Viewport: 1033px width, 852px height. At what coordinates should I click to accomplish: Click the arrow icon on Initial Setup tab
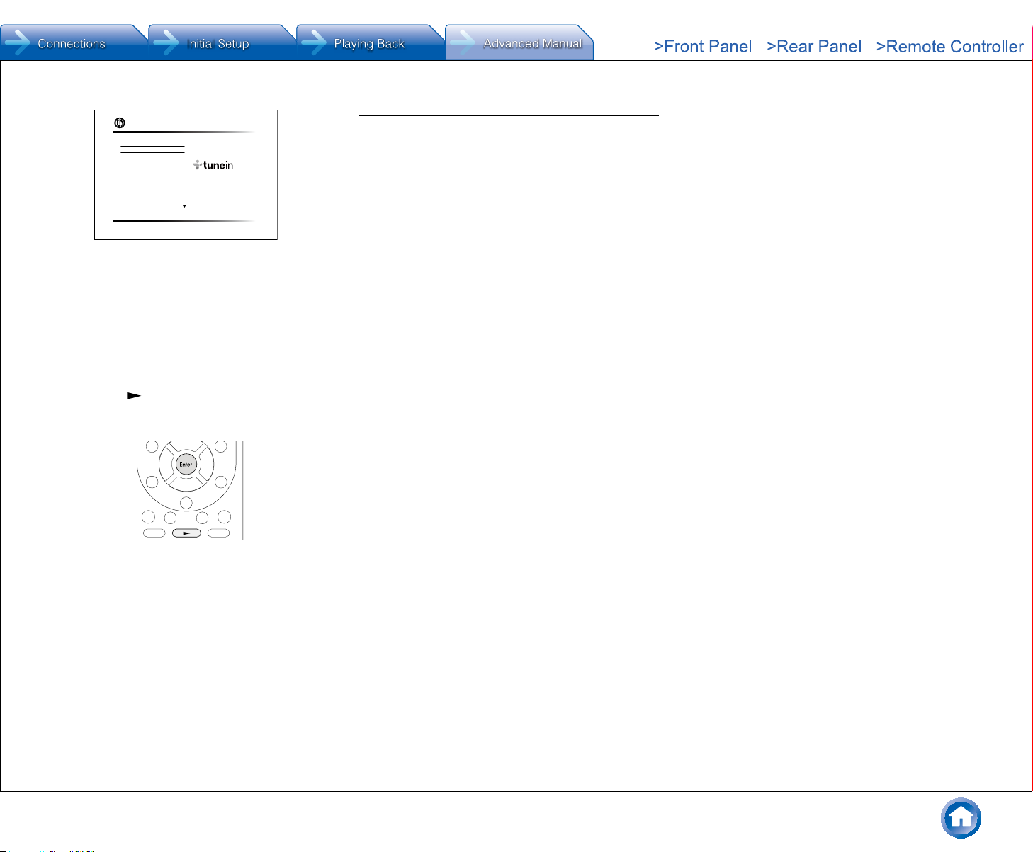coord(166,43)
